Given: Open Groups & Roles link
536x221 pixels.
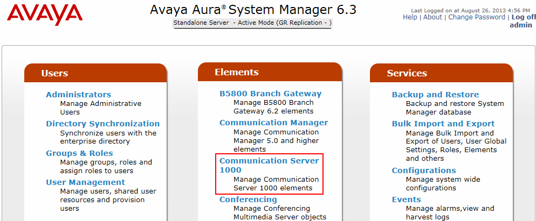Looking at the screenshot, I should [79, 153].
